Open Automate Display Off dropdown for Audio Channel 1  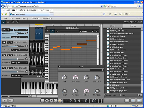19,50
